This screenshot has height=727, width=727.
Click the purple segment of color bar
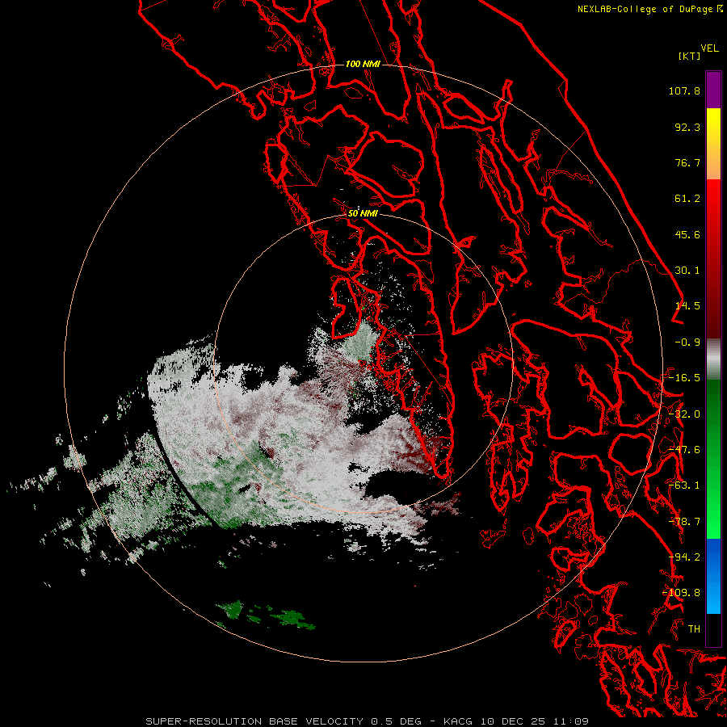713,90
